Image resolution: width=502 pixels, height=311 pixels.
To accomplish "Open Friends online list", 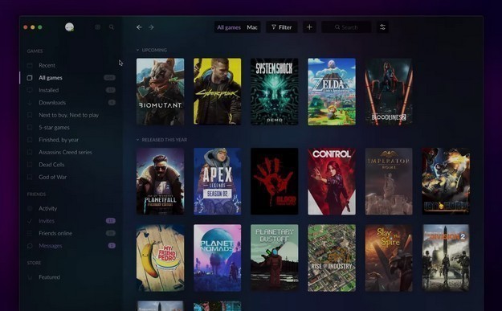I will click(71, 233).
